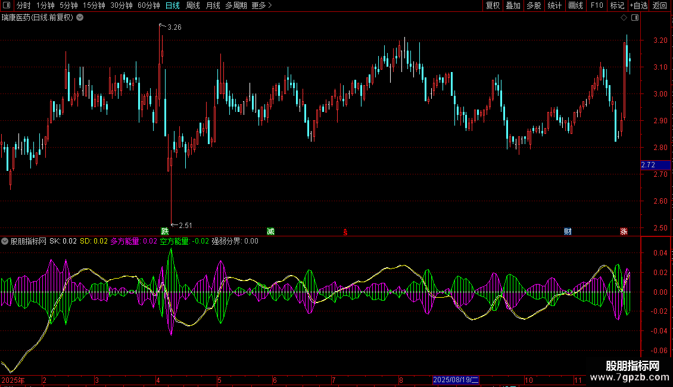Open the 股朋指标网 indicator dropdown arrow
673x387 pixels.
click(5, 241)
